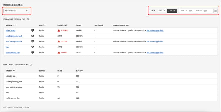
Task: Click Axia Engineering tests in audience count table
Action: click(x=14, y=82)
